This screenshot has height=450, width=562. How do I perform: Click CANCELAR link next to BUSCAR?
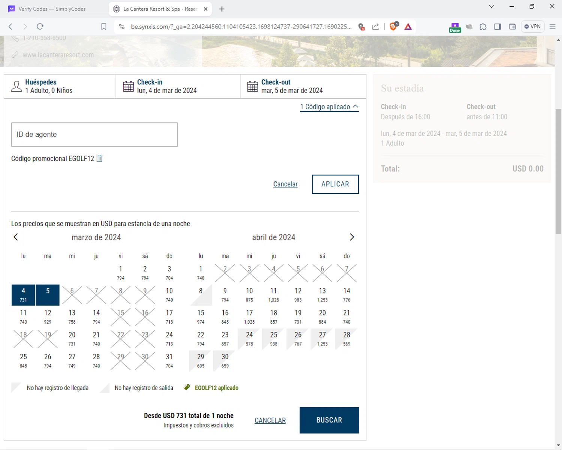(x=270, y=420)
